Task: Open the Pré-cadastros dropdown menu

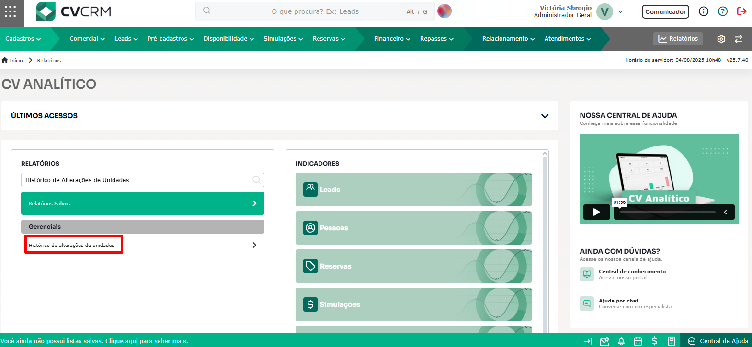Action: (171, 39)
